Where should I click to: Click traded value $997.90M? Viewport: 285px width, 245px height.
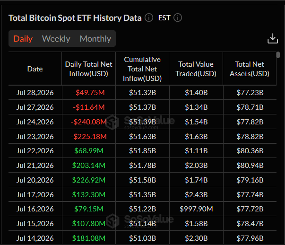click(x=196, y=209)
